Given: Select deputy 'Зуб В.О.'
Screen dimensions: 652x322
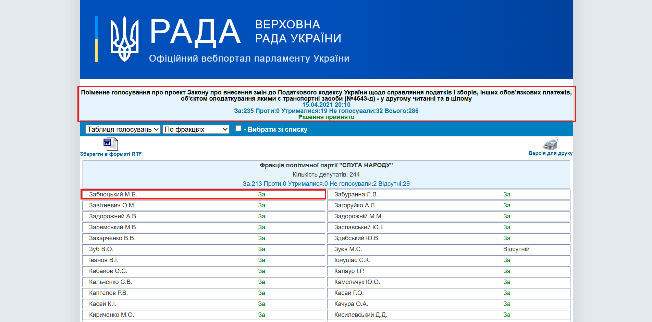Looking at the screenshot, I should (101, 249).
